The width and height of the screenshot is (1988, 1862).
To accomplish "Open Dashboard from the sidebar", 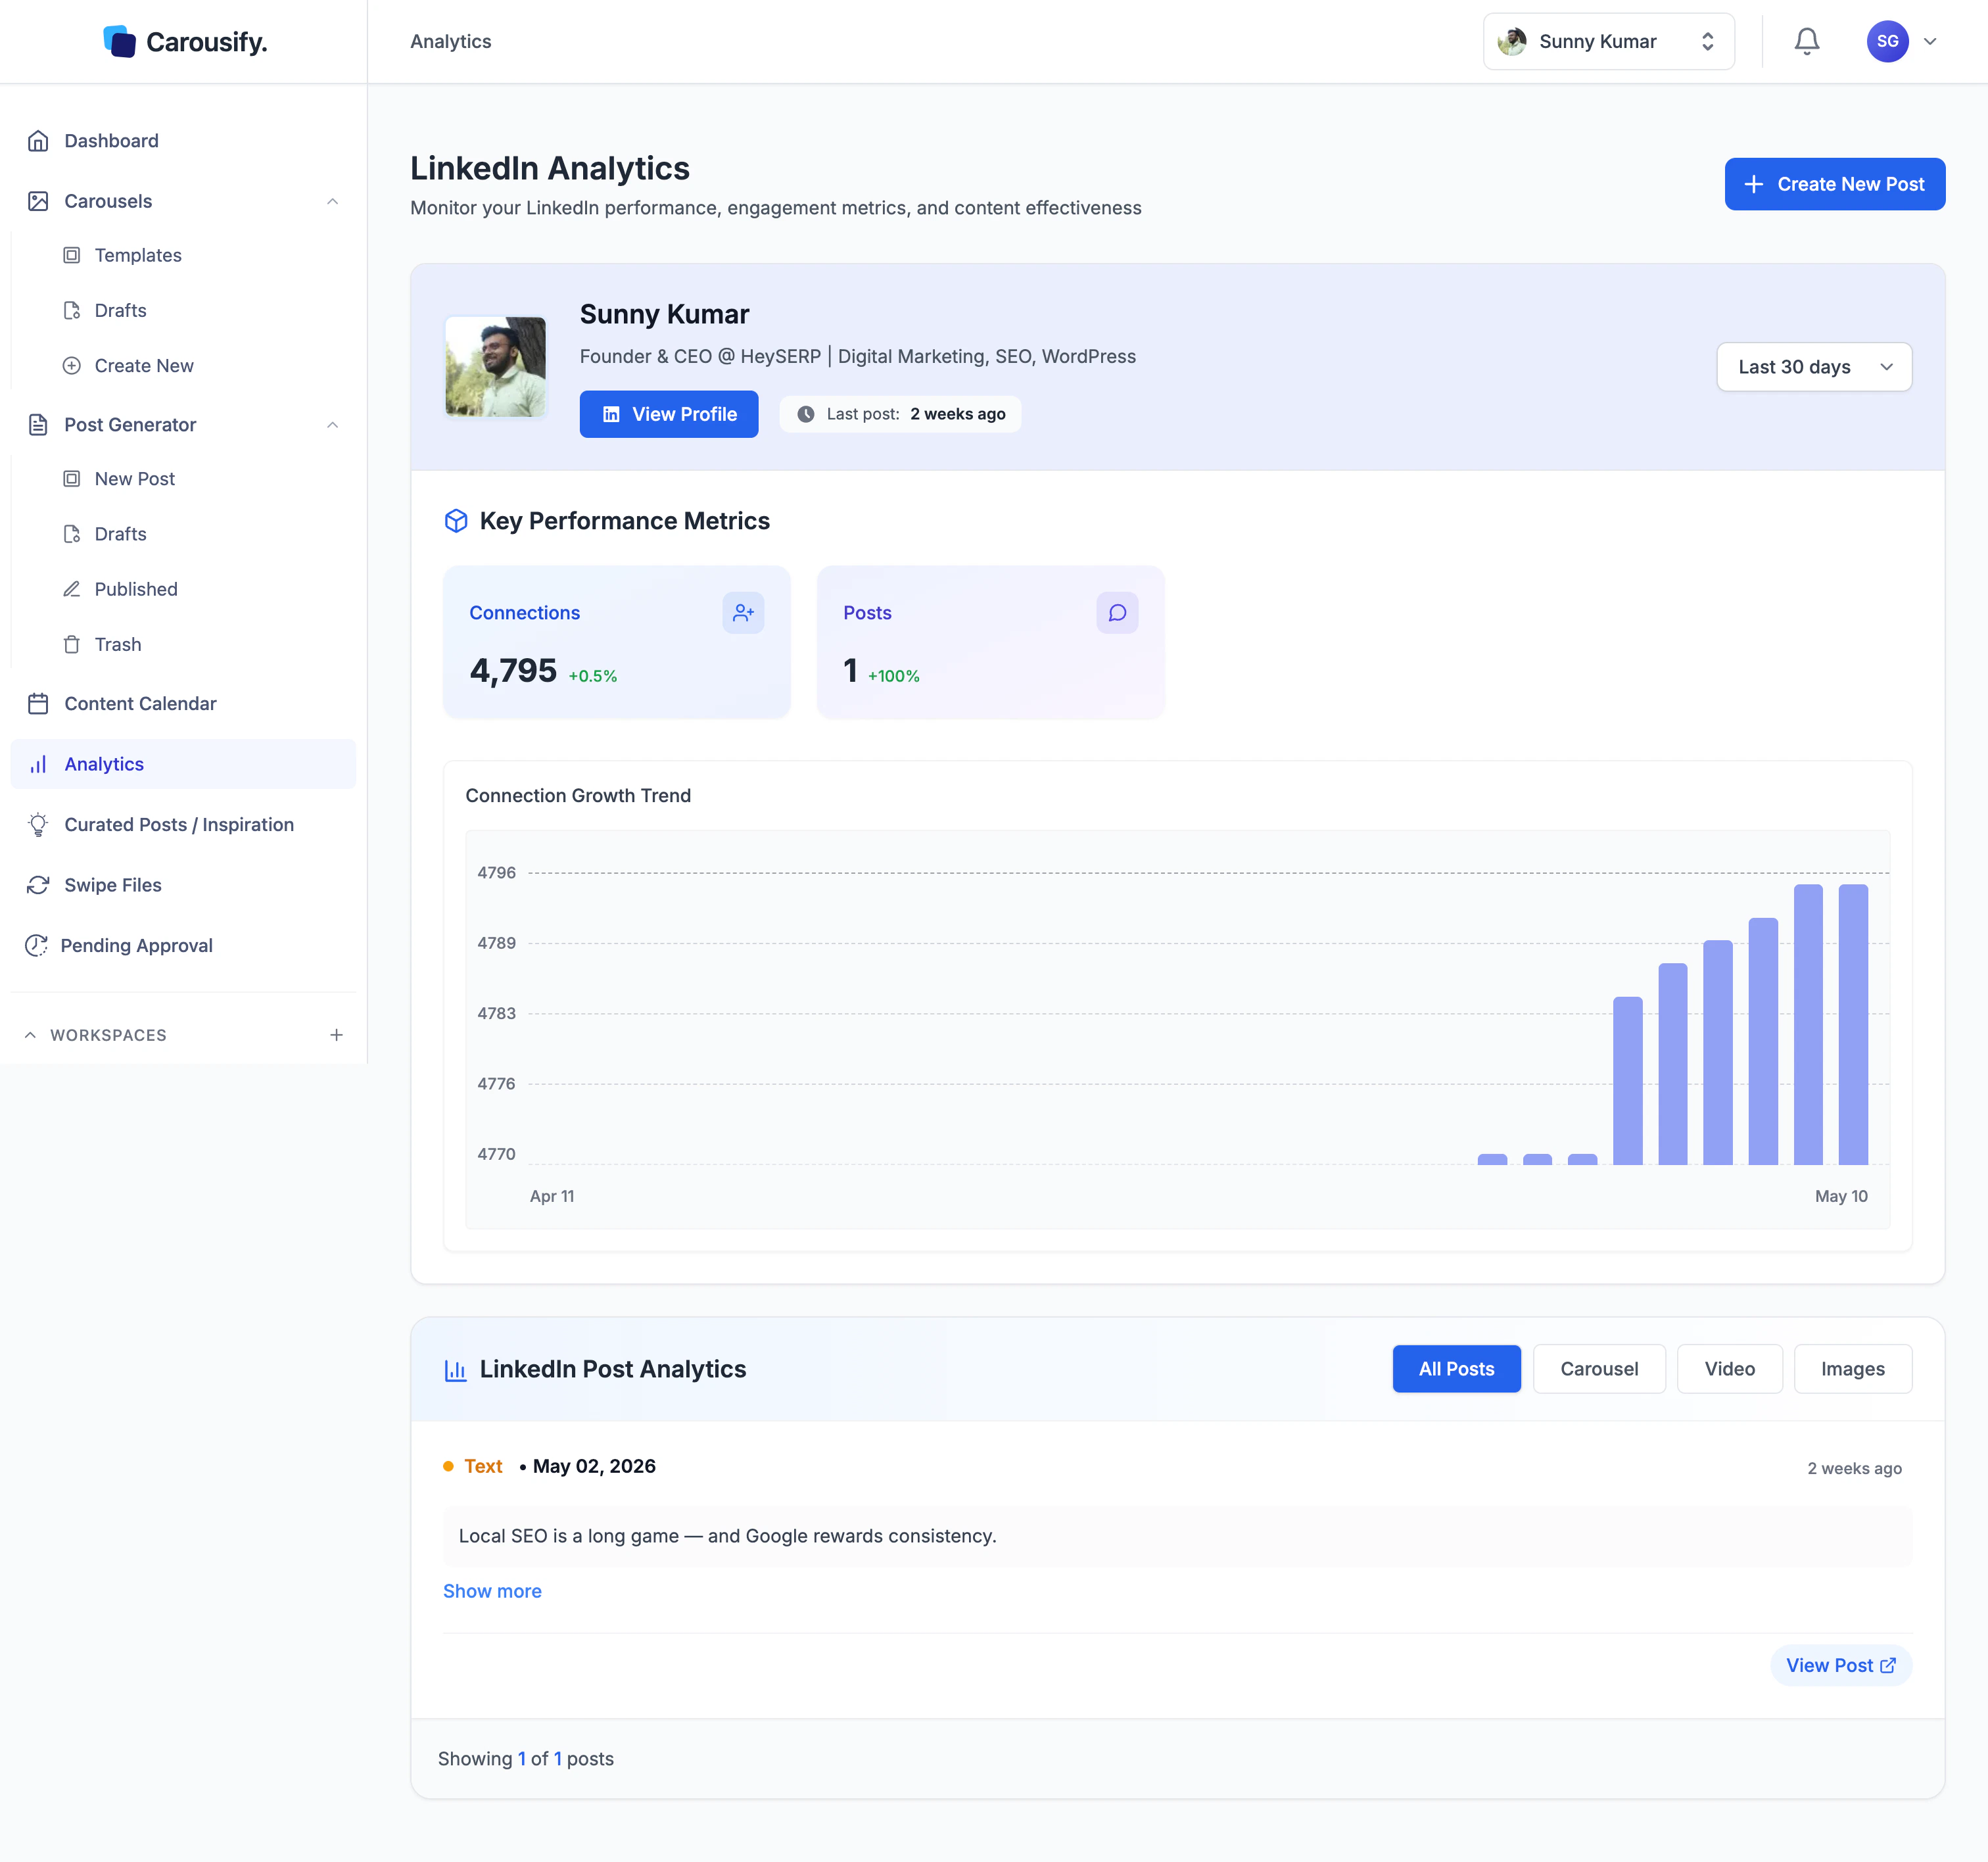I will point(183,141).
